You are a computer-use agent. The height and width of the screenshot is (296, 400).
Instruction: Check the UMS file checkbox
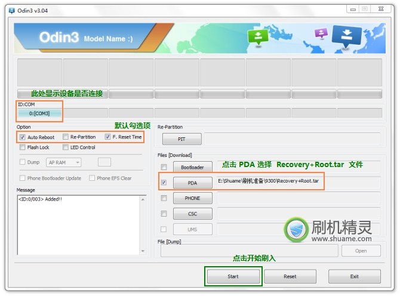point(164,229)
